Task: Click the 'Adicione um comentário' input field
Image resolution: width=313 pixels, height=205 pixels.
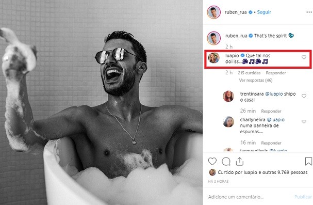Action: pyautogui.click(x=250, y=197)
